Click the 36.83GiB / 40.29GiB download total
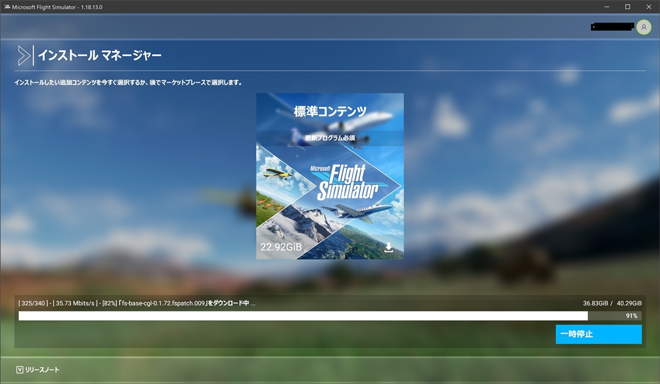 (x=612, y=303)
